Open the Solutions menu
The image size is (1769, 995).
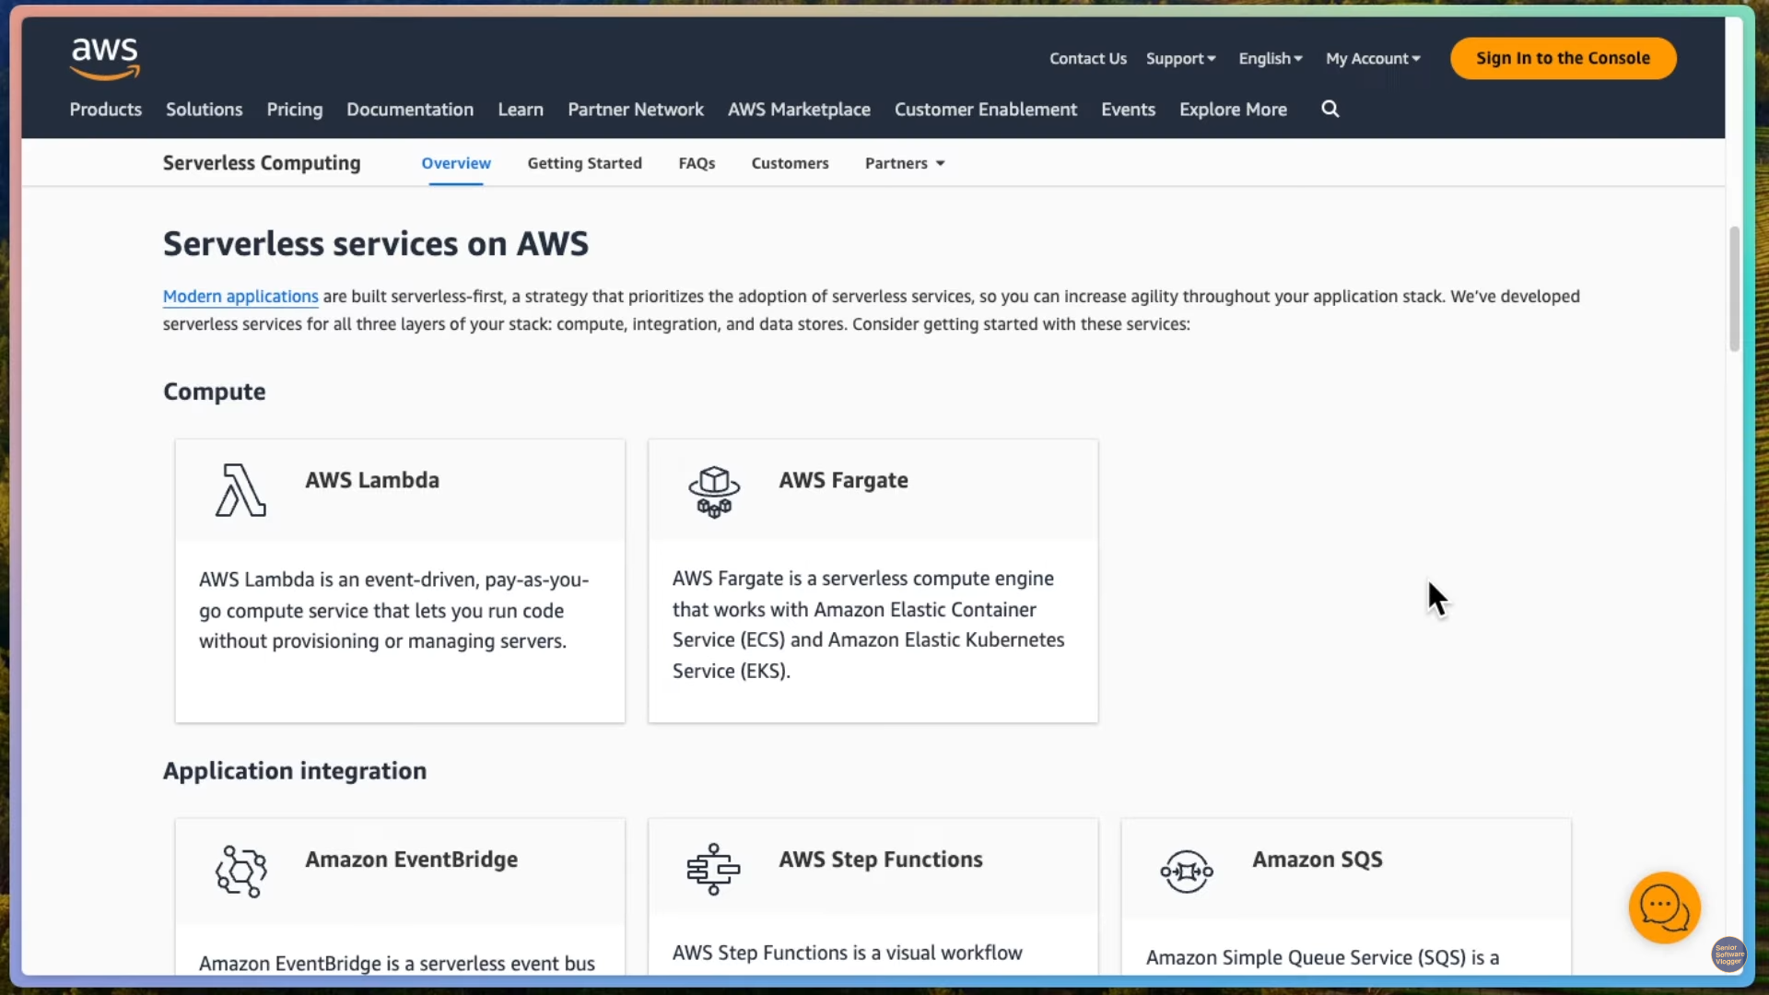(x=204, y=110)
